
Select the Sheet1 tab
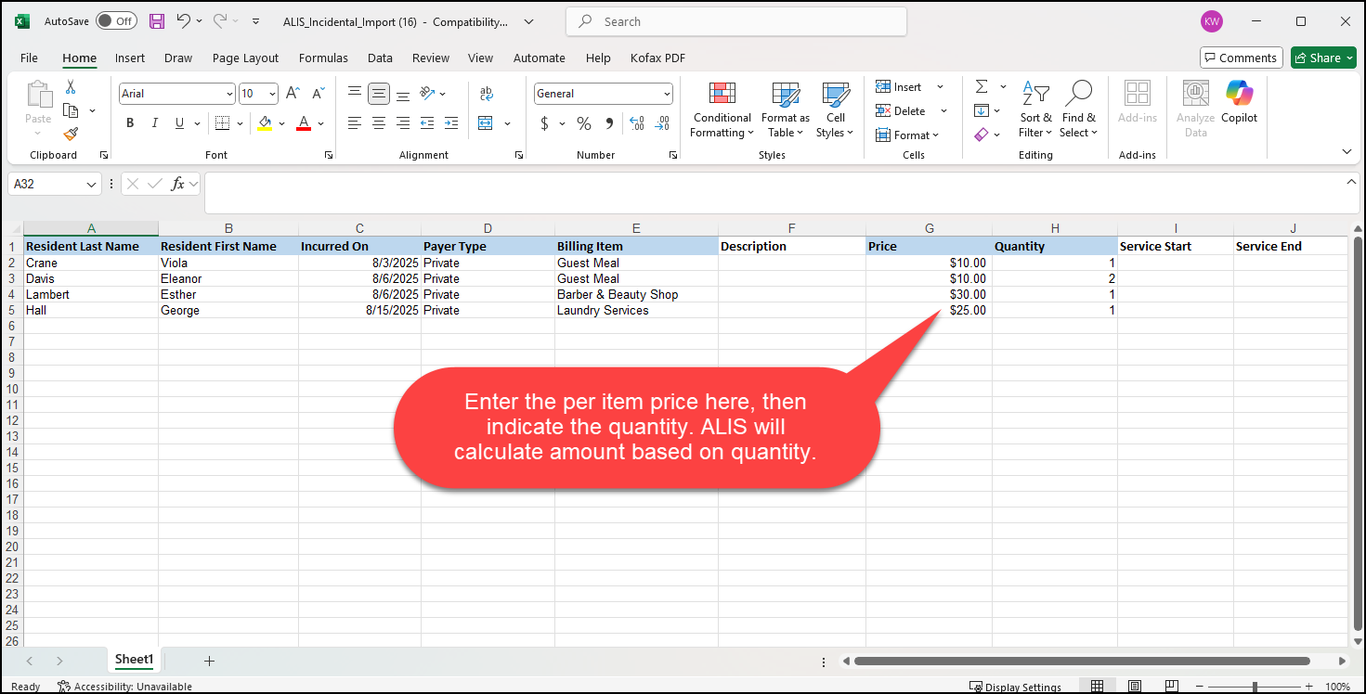click(x=134, y=659)
